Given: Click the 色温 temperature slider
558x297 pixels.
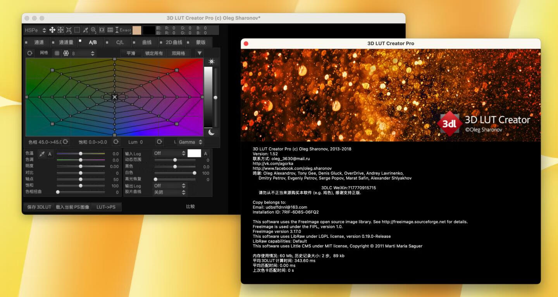Looking at the screenshot, I should point(81,154).
